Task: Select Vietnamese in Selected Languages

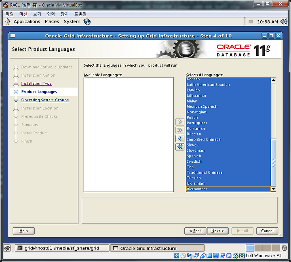Action: tap(228, 189)
